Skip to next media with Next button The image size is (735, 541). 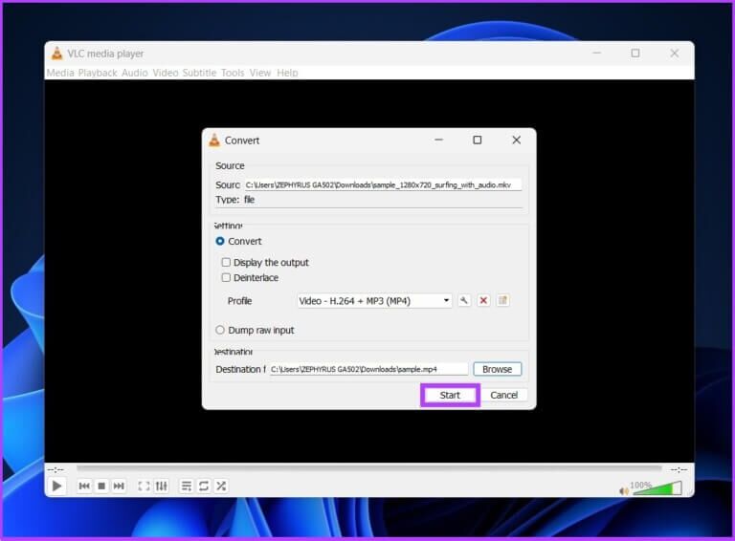119,486
